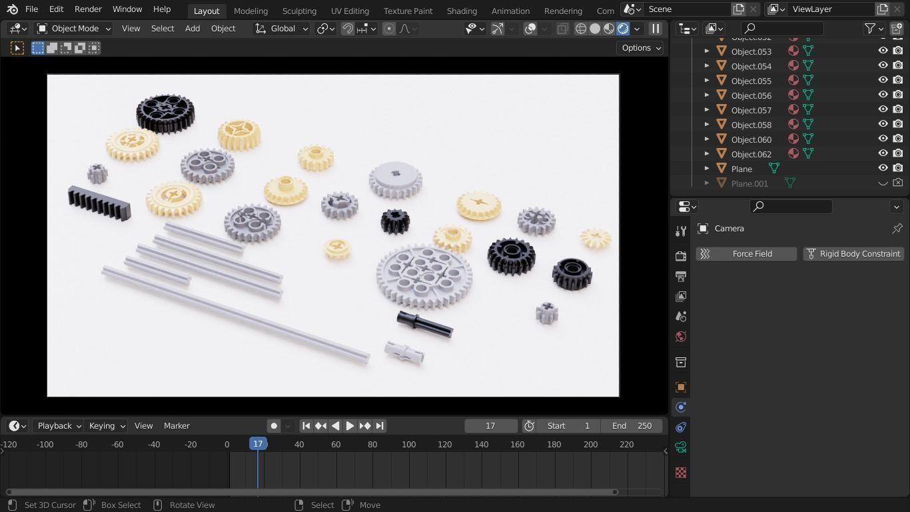Switch to Material Preview shading
The width and height of the screenshot is (910, 512).
point(609,29)
